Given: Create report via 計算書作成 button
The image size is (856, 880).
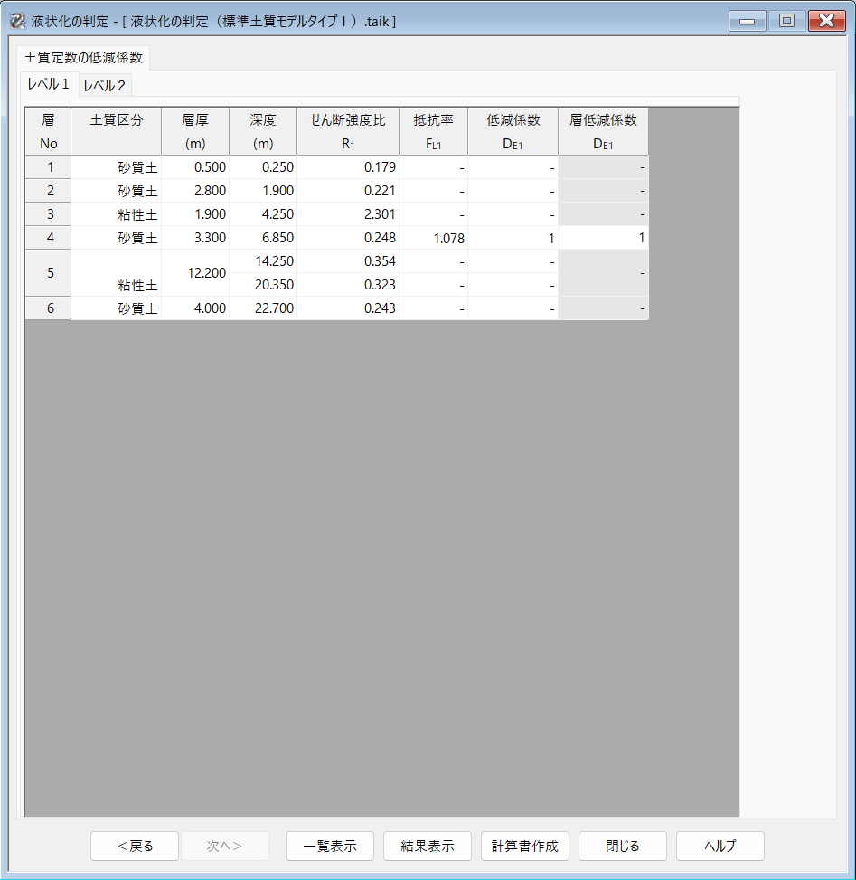Looking at the screenshot, I should click(x=525, y=847).
